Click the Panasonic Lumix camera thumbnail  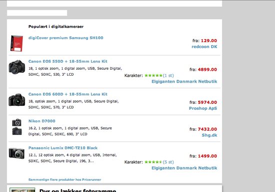16,153
